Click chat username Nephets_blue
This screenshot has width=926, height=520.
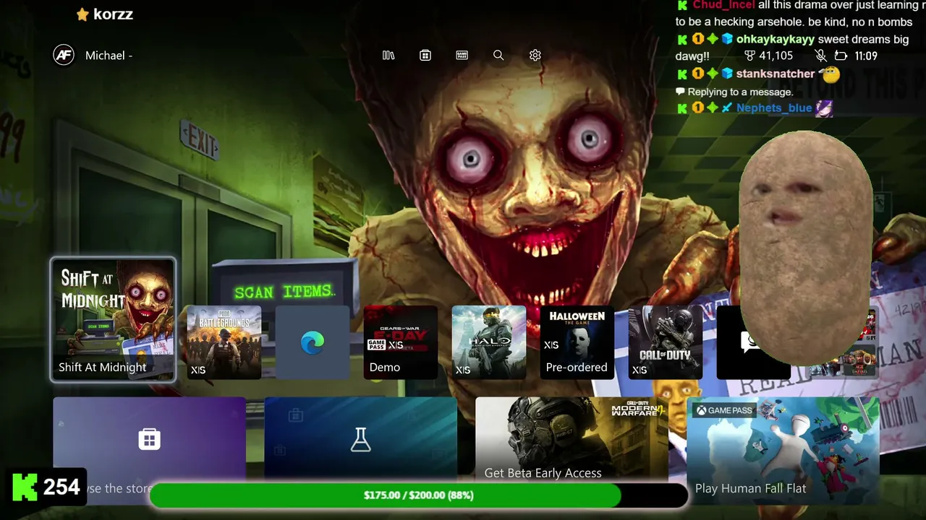pos(774,108)
